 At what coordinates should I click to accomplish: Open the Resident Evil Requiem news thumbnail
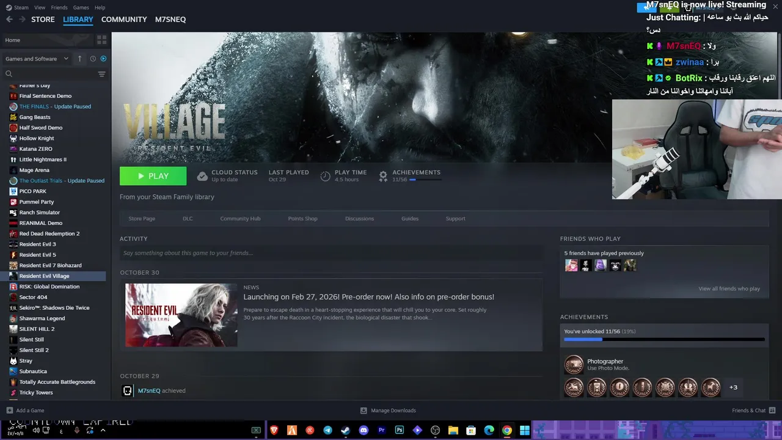181,315
